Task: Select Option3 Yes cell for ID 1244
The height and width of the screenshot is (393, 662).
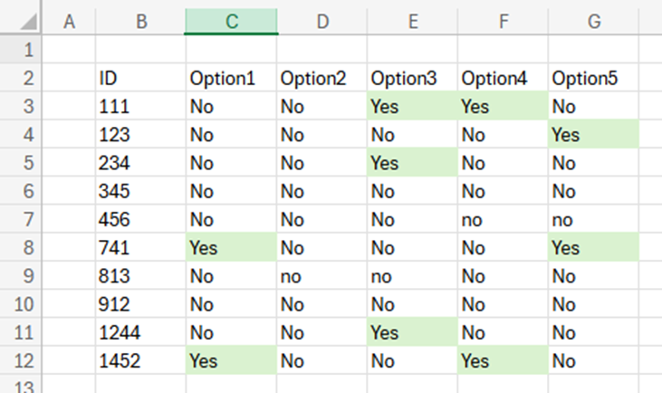Action: (x=412, y=332)
